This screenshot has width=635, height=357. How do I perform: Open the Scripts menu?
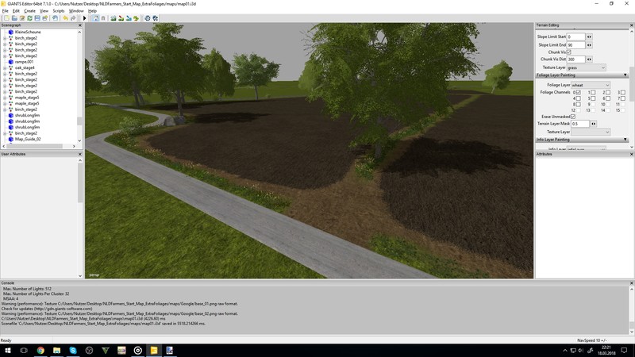tap(58, 11)
